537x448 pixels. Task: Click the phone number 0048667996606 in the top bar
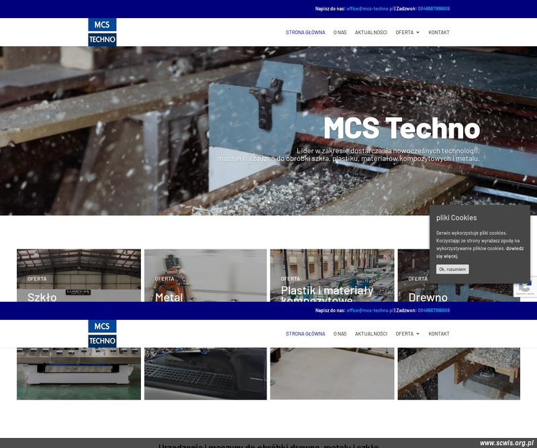(434, 9)
